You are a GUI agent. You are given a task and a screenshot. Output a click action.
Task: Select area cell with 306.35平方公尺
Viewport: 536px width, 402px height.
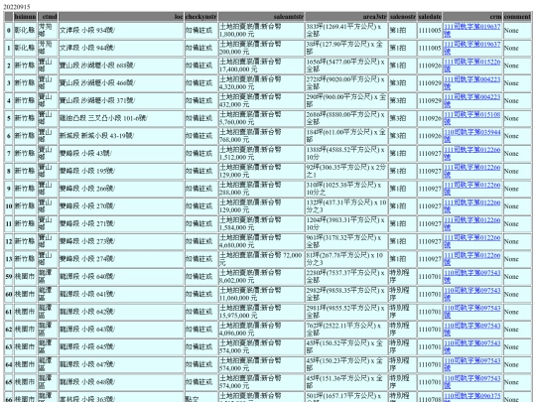346,171
